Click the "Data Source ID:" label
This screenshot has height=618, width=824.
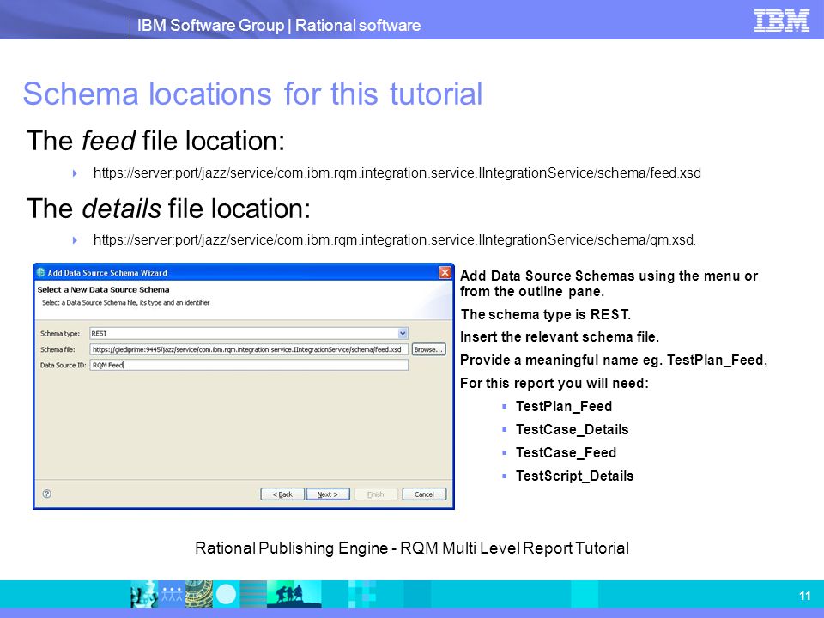(63, 365)
